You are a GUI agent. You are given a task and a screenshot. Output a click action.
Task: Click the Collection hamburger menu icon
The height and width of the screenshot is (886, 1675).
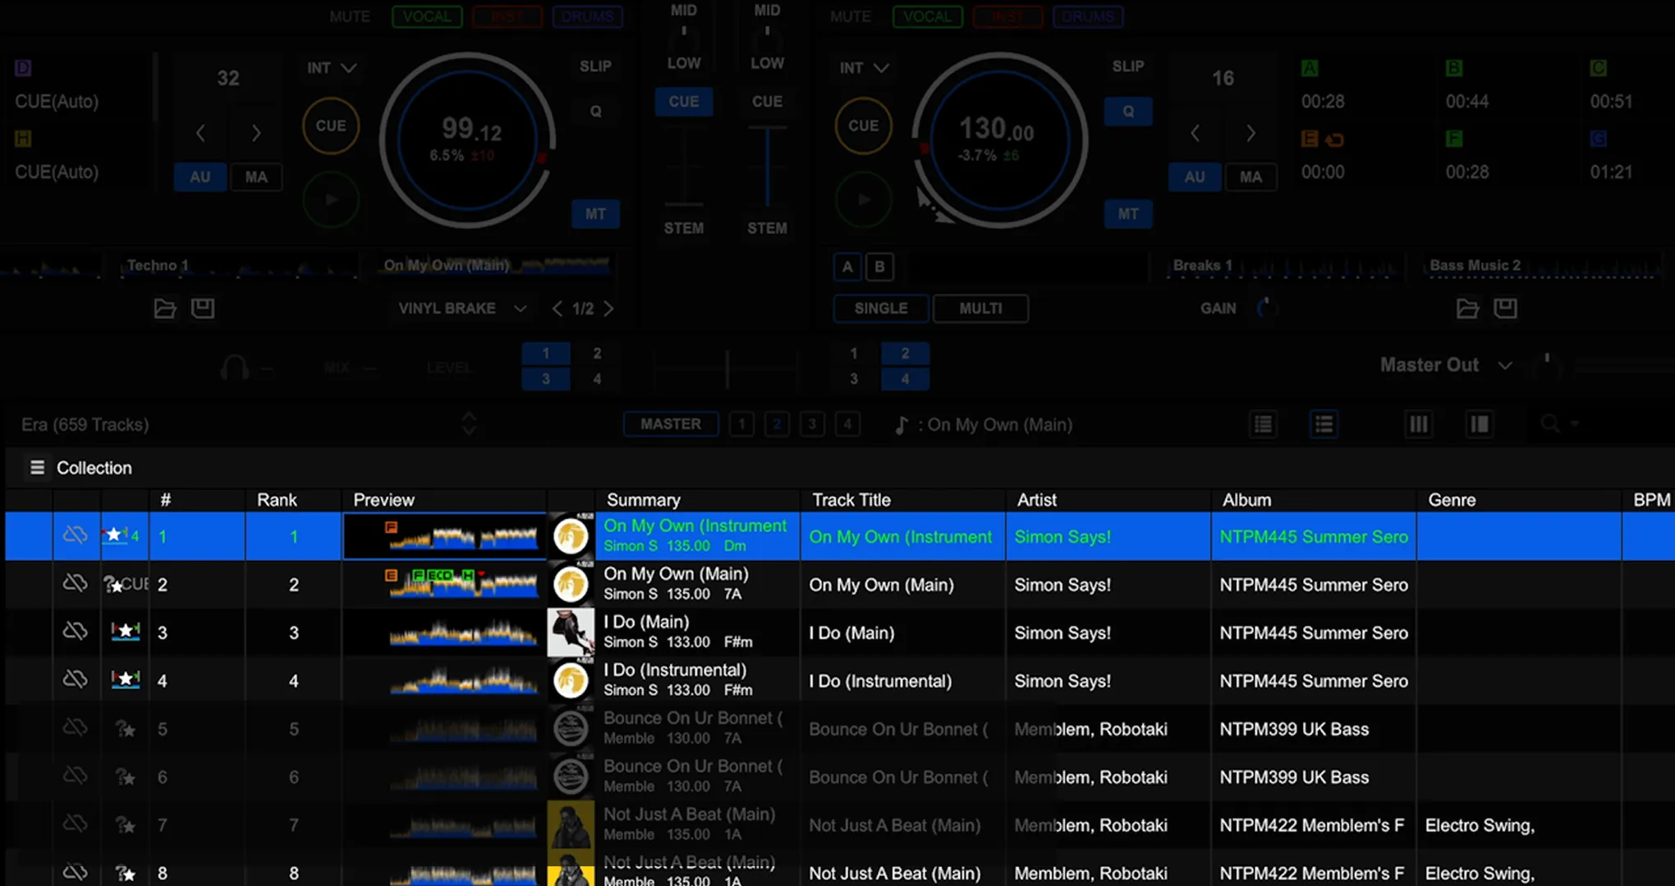[x=37, y=468]
